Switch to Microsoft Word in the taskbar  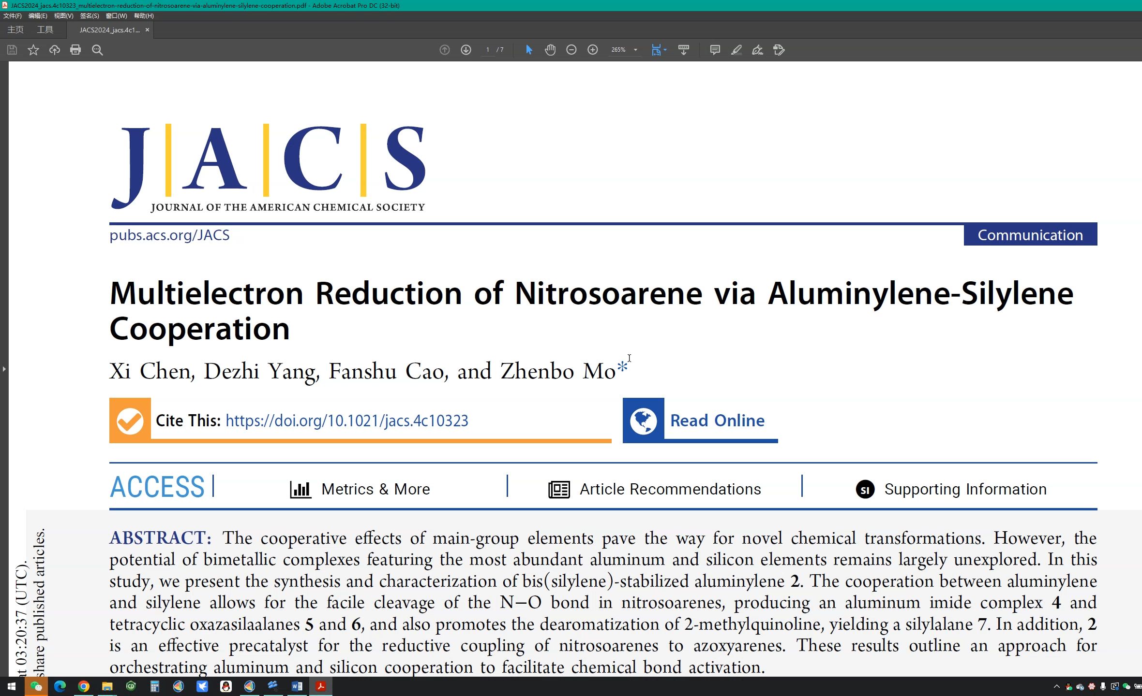coord(297,686)
